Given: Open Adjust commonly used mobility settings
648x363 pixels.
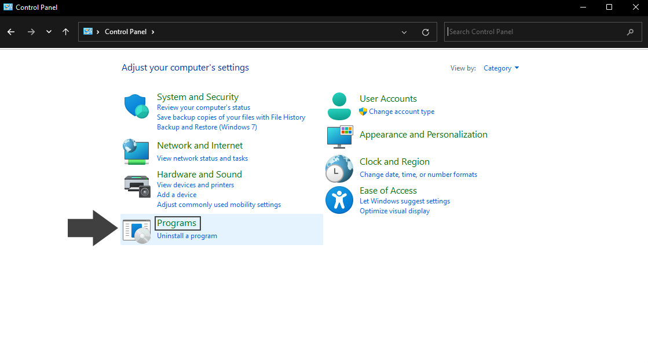Looking at the screenshot, I should (219, 205).
